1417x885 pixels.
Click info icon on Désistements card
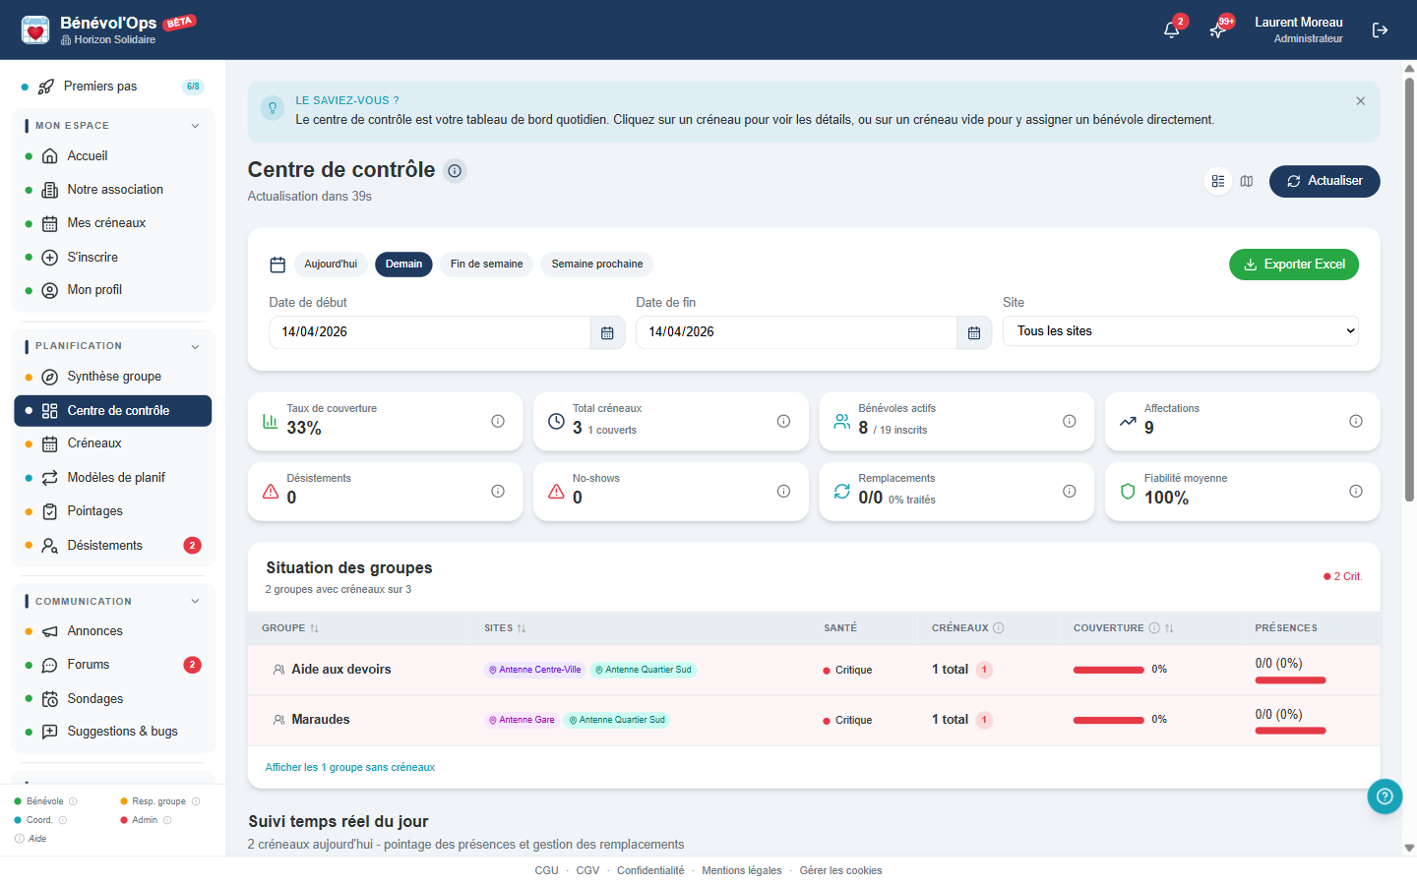[x=498, y=491]
